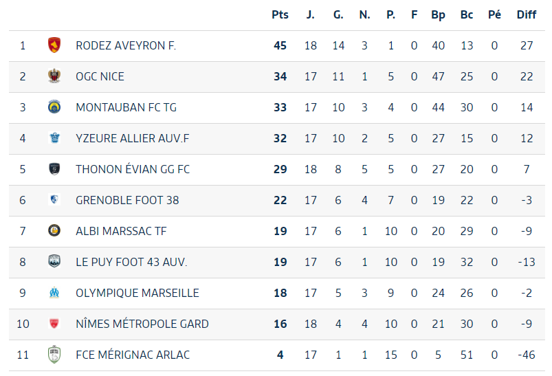552x376 pixels.
Task: Open the OLYMPIQUE MARSEILLE team link
Action: click(137, 293)
